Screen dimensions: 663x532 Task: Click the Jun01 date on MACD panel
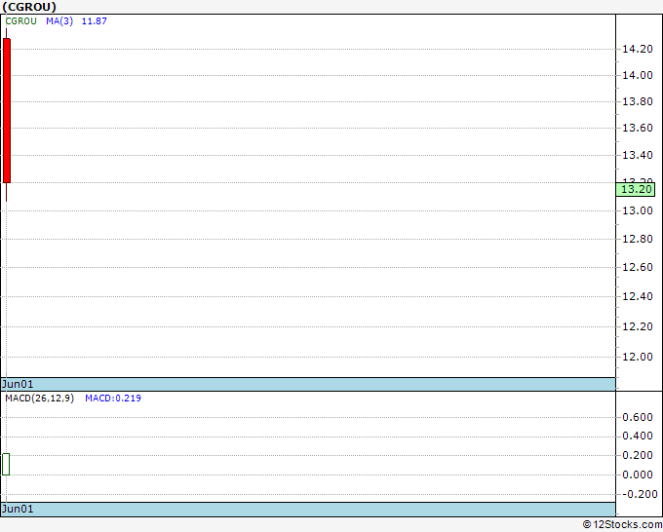[x=18, y=509]
